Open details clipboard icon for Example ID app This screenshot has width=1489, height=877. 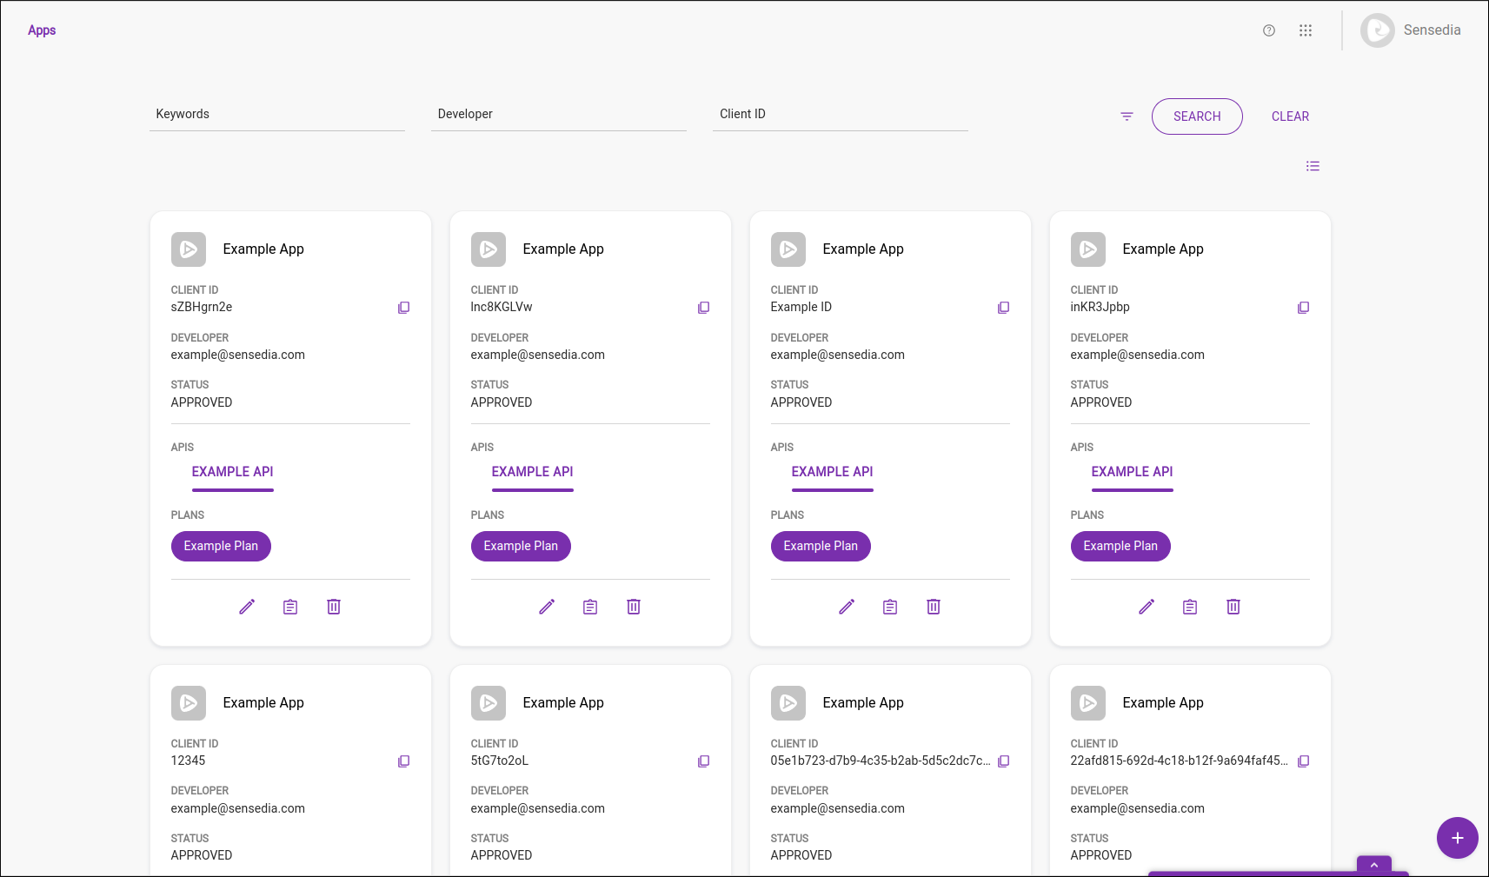(x=889, y=607)
